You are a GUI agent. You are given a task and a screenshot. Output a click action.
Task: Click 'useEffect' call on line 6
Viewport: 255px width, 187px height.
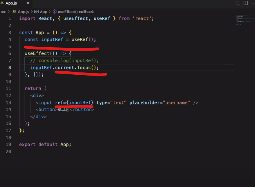[37, 53]
